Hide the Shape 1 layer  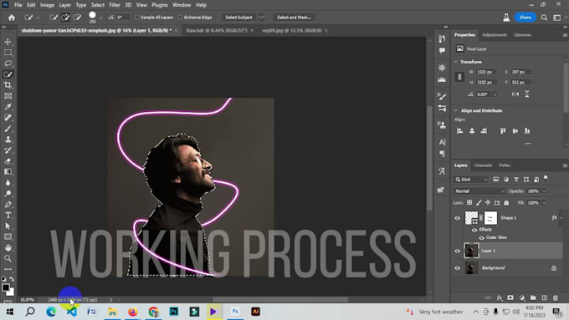457,218
